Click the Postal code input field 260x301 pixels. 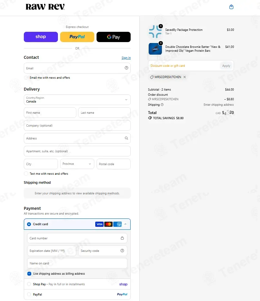pos(114,164)
